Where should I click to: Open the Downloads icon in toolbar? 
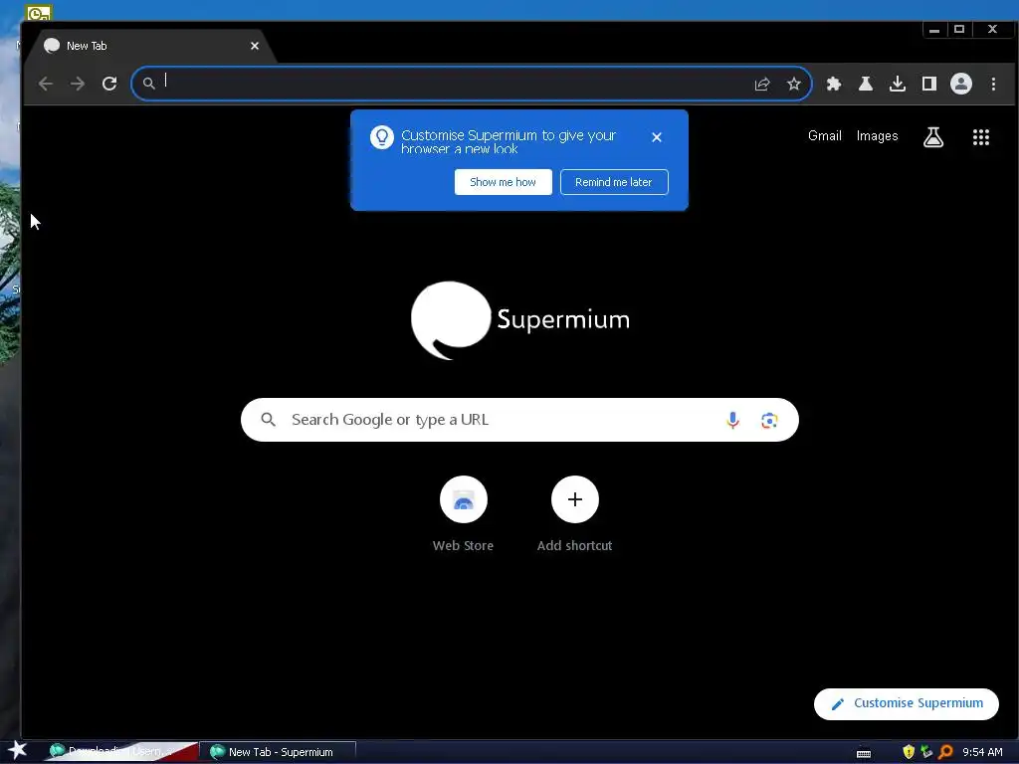898,84
